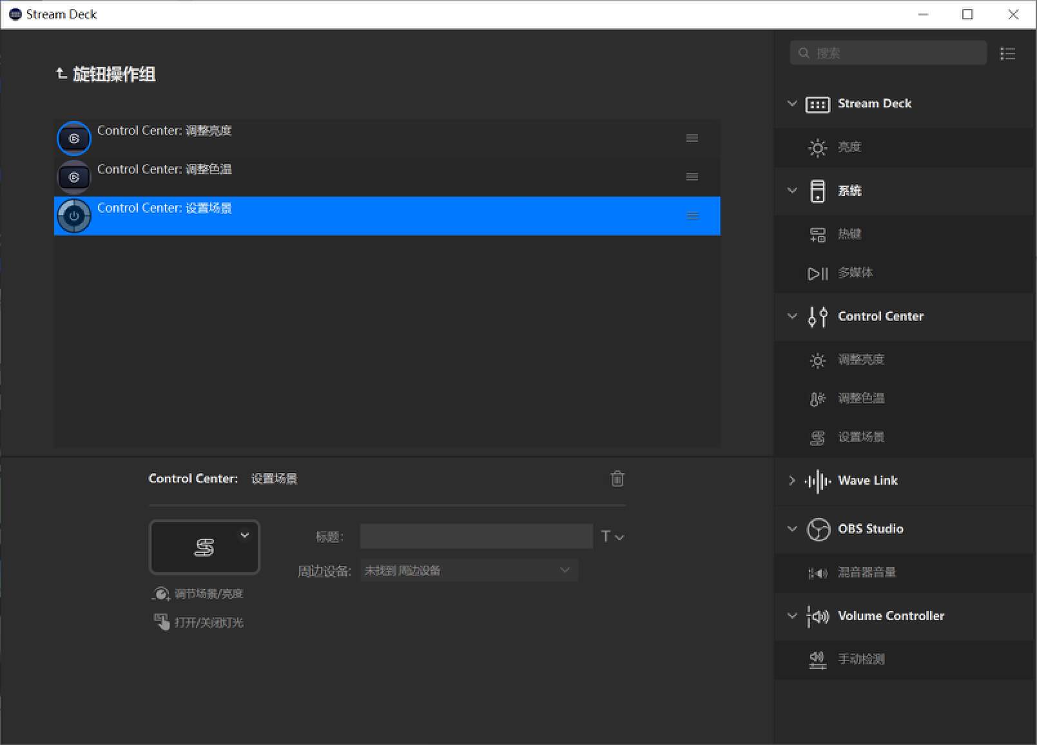Collapse the Control Center category
This screenshot has height=745, width=1037.
point(791,316)
